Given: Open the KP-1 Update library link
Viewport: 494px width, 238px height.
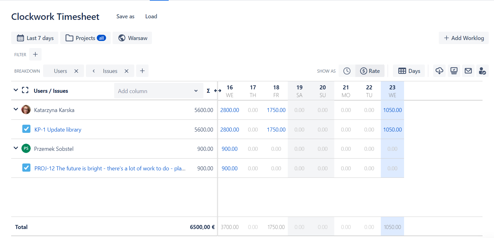Looking at the screenshot, I should pos(58,130).
